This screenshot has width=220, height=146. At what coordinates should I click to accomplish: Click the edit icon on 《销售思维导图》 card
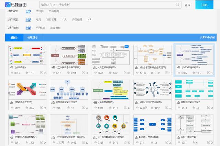(125, 108)
